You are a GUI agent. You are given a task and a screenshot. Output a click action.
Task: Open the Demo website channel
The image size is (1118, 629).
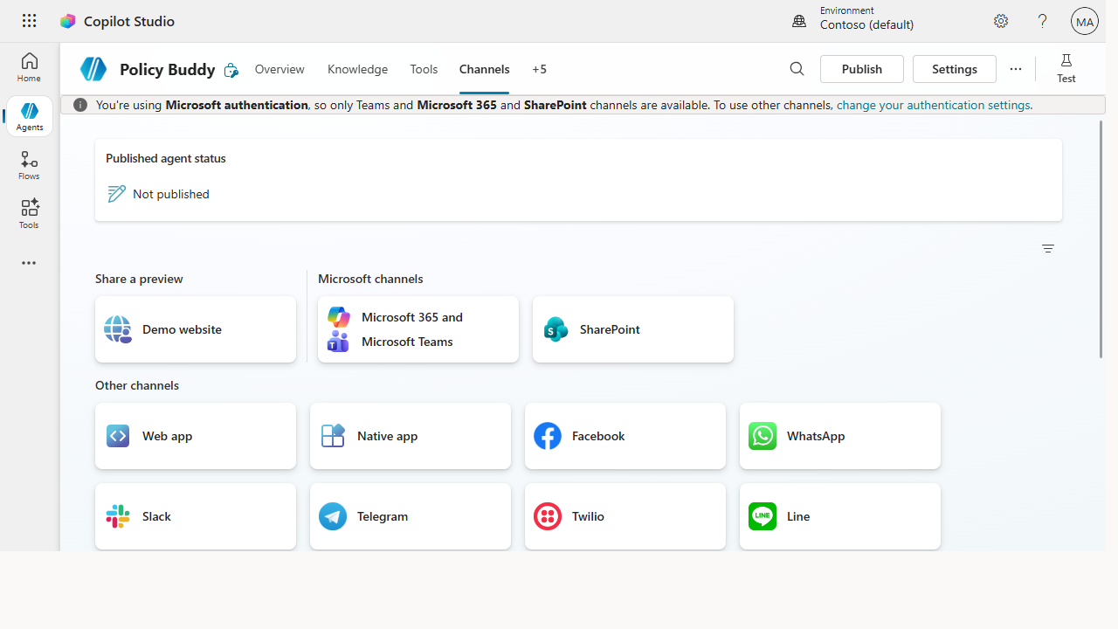[196, 329]
